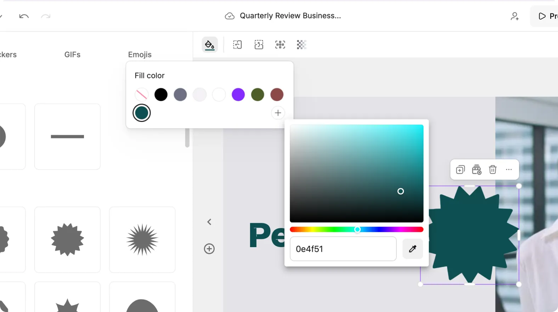Select the dark teal selected swatch
The width and height of the screenshot is (558, 312).
pyautogui.click(x=142, y=113)
